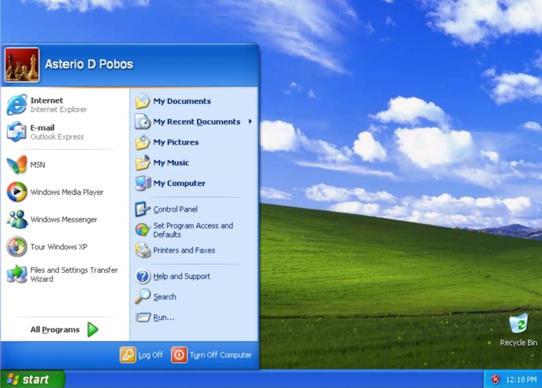Select My Computer menu text

pos(179,183)
